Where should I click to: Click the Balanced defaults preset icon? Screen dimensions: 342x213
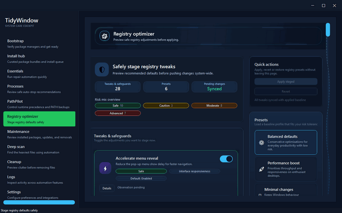click(261, 142)
